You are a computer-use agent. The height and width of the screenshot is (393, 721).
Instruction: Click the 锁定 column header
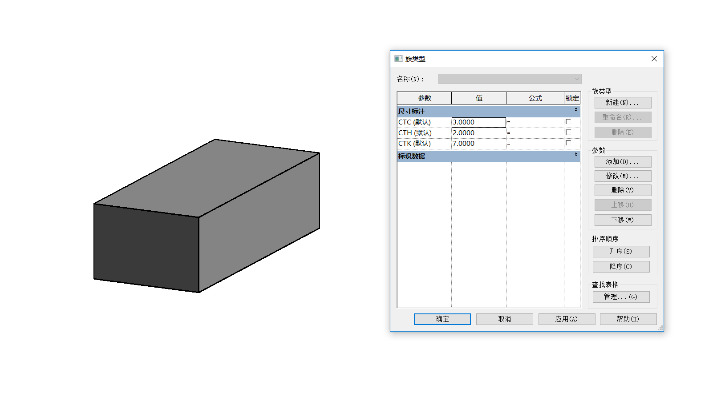point(572,98)
